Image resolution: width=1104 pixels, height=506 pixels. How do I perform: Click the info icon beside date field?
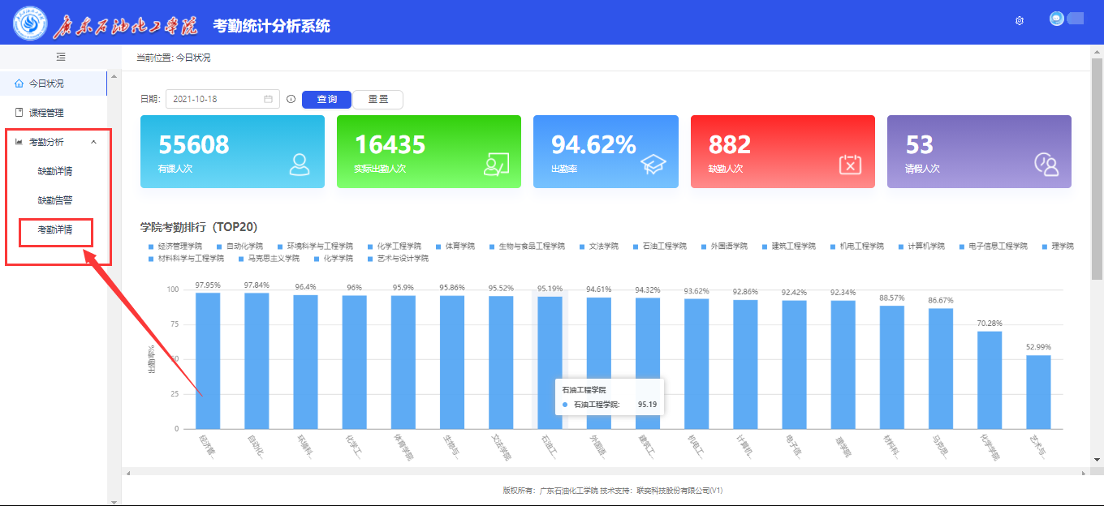pyautogui.click(x=291, y=99)
